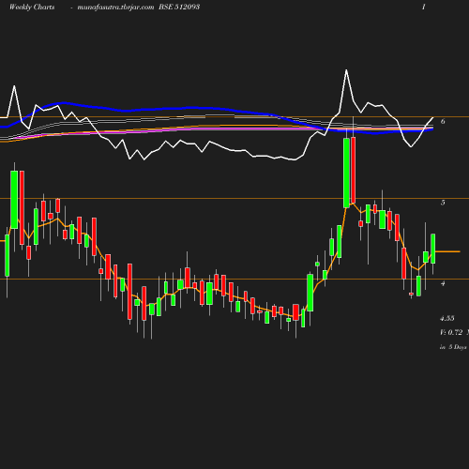
Task: Click the "in 5 Days" label
Action: coord(453,347)
